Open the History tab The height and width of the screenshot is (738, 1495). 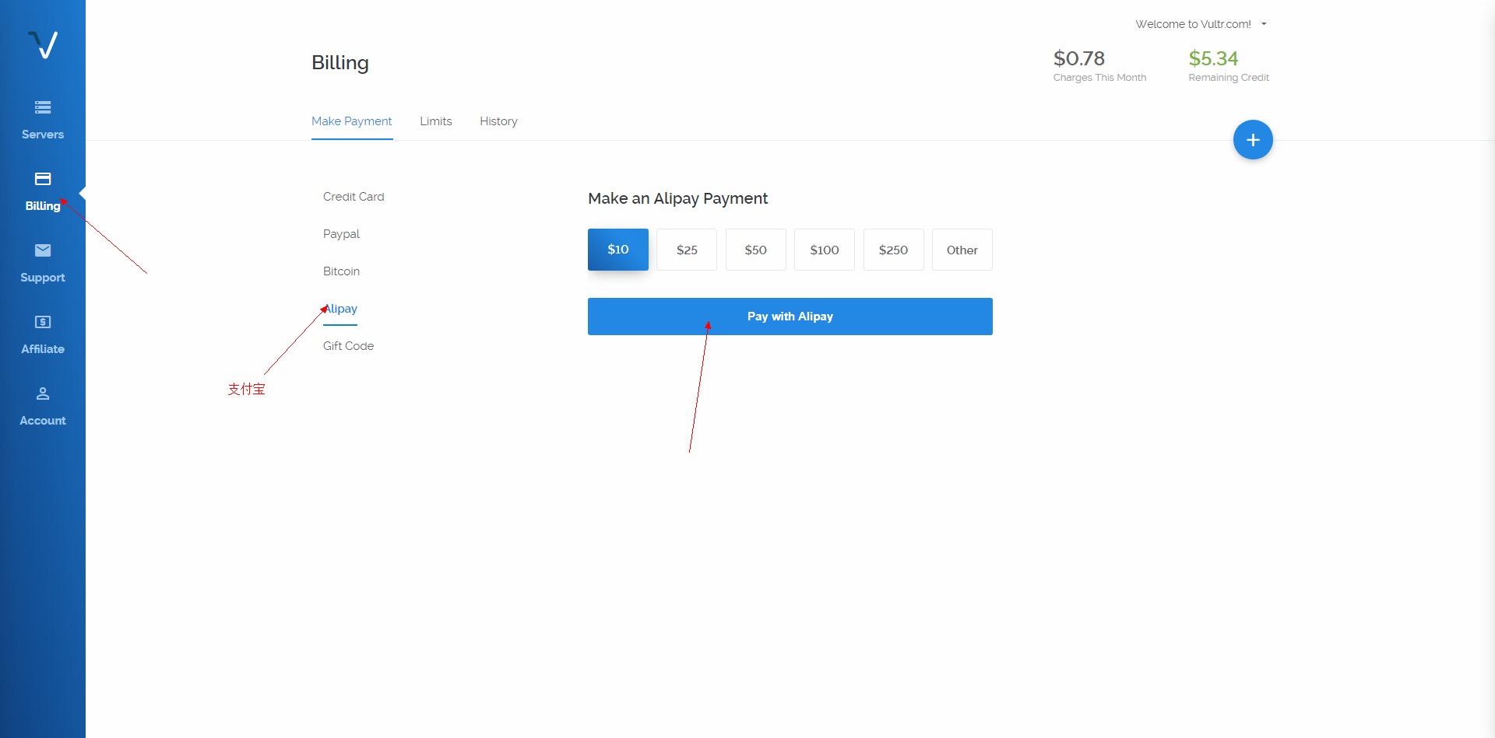point(498,121)
